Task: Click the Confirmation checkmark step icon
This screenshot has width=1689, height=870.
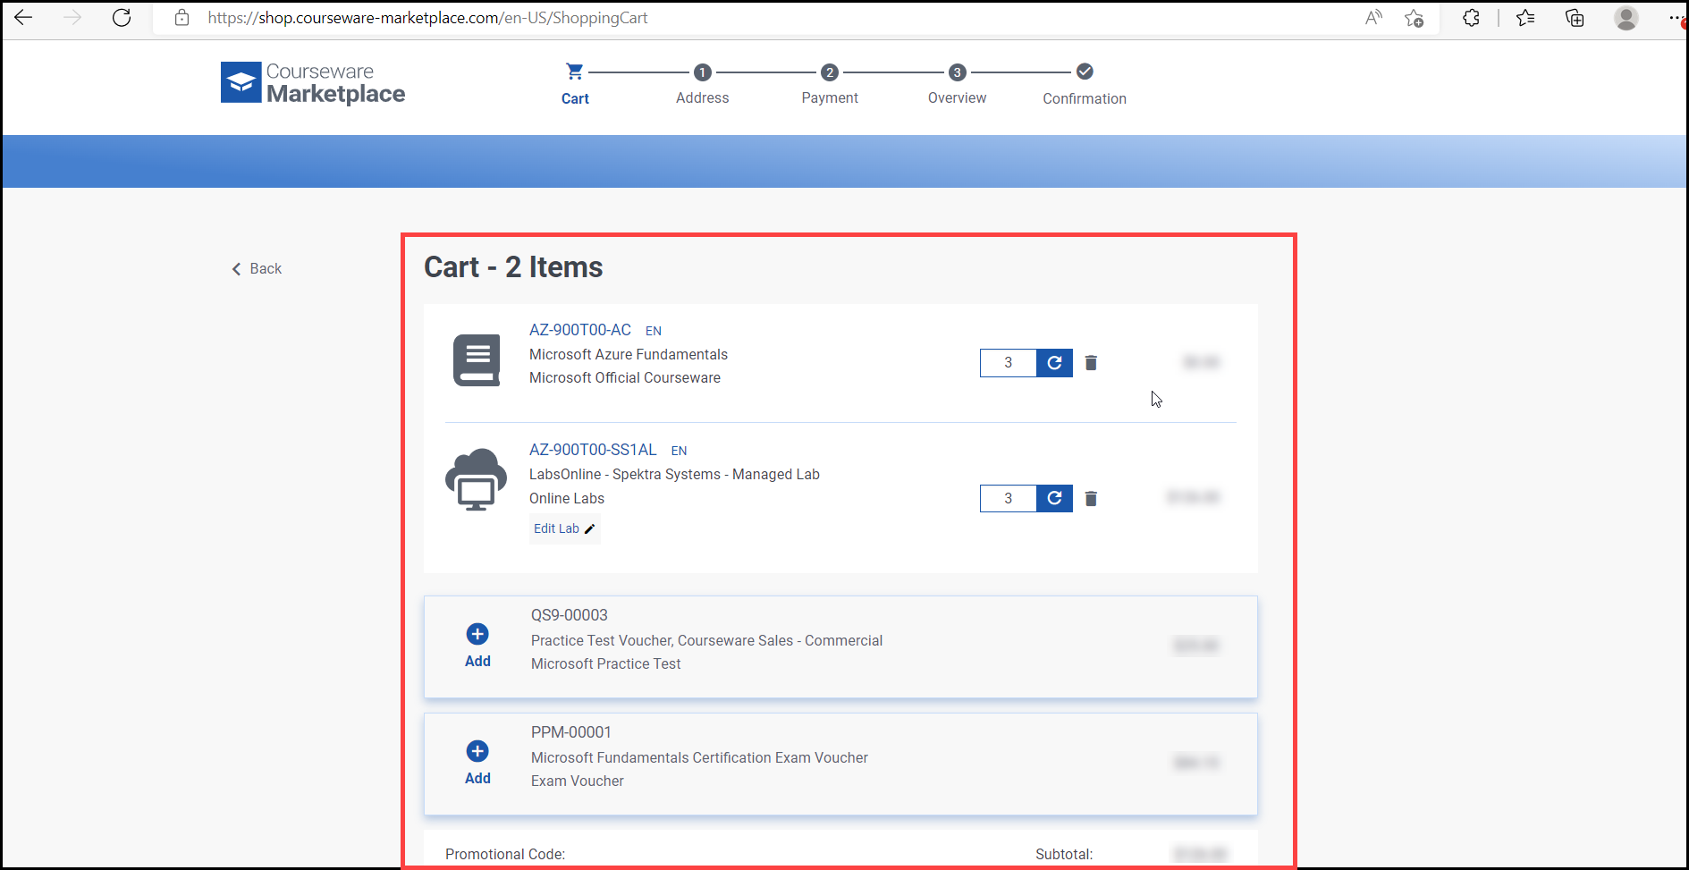Action: tap(1085, 72)
